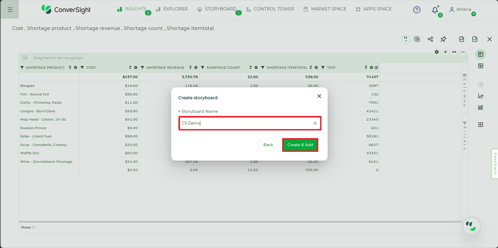Click the Back button in dialog

point(268,145)
